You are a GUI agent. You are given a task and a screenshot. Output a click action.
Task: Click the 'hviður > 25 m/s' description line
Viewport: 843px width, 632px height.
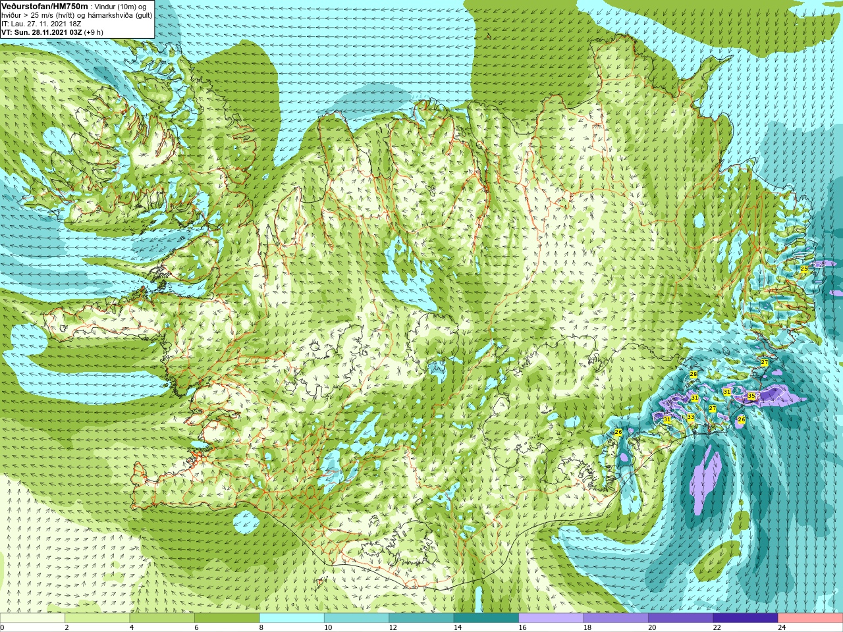(x=76, y=15)
